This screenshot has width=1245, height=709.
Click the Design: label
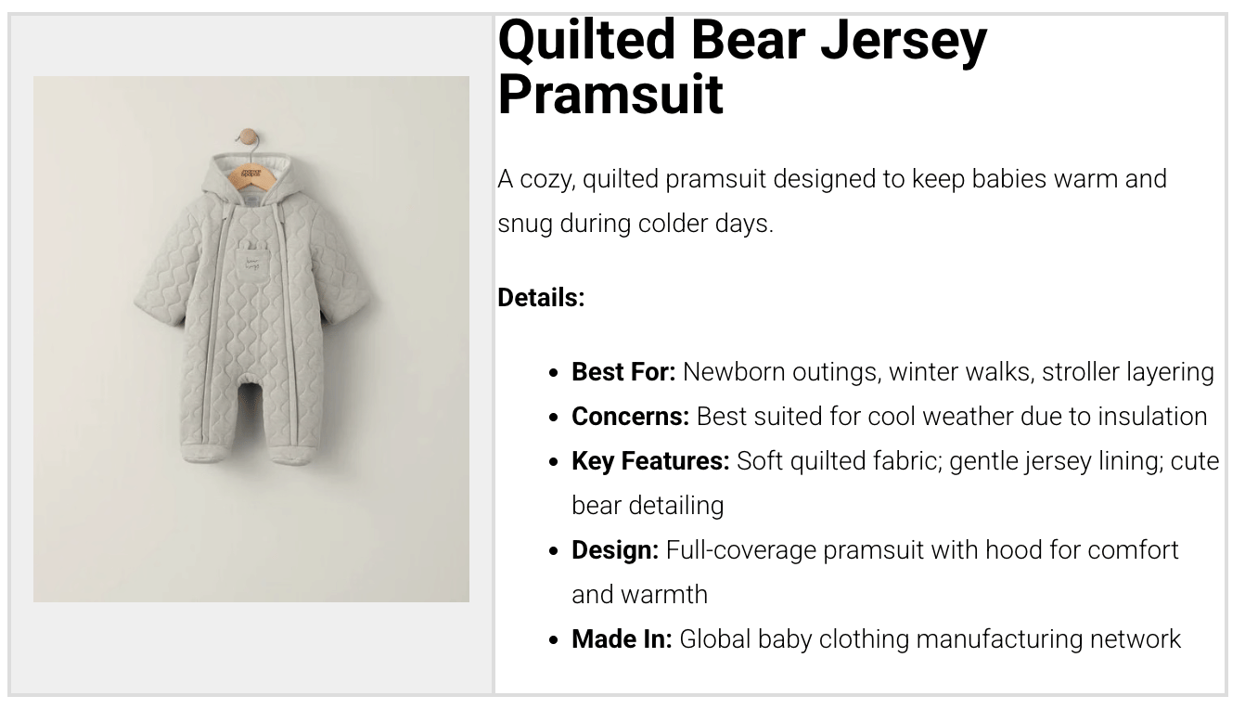pos(615,550)
